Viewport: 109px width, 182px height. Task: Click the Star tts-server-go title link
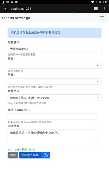(x=16, y=18)
